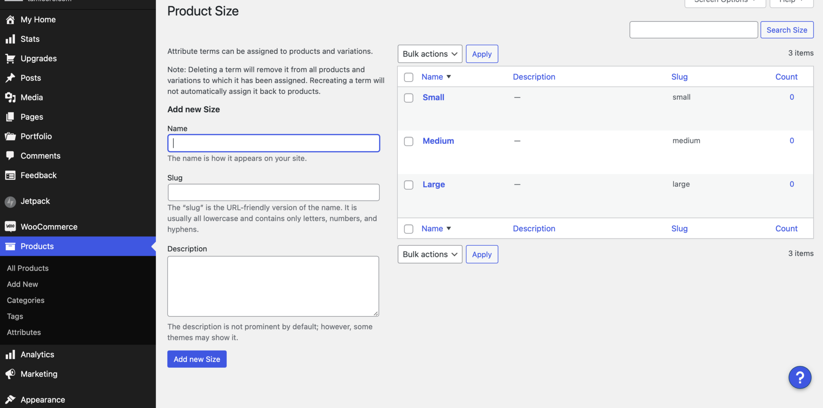This screenshot has width=823, height=408.
Task: Open product Categories submenu
Action: point(26,300)
